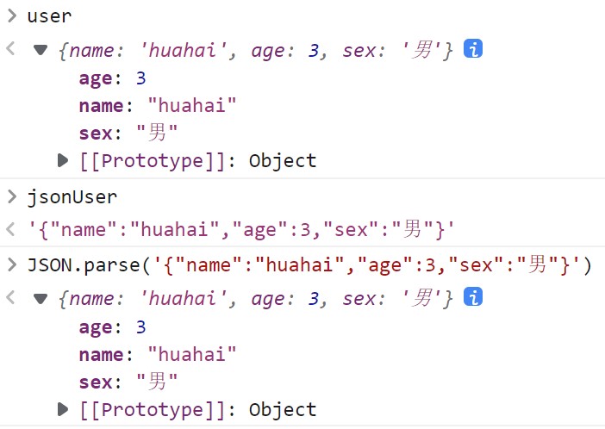
Task: Click the first 'name: "huahai"' property
Action: coord(157,106)
